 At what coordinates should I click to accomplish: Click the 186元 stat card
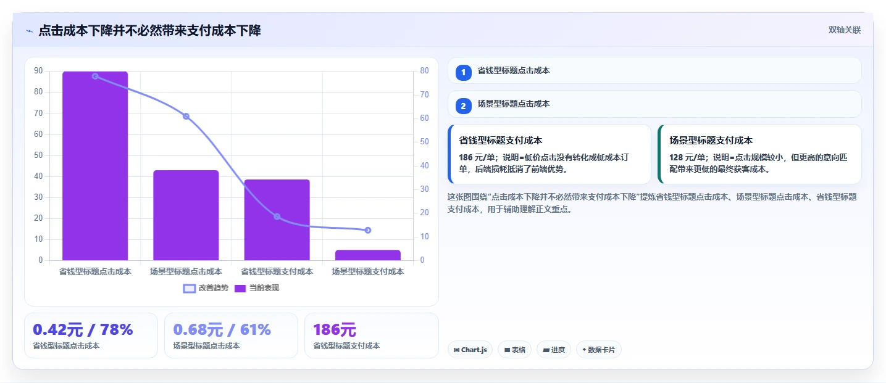[x=371, y=336]
